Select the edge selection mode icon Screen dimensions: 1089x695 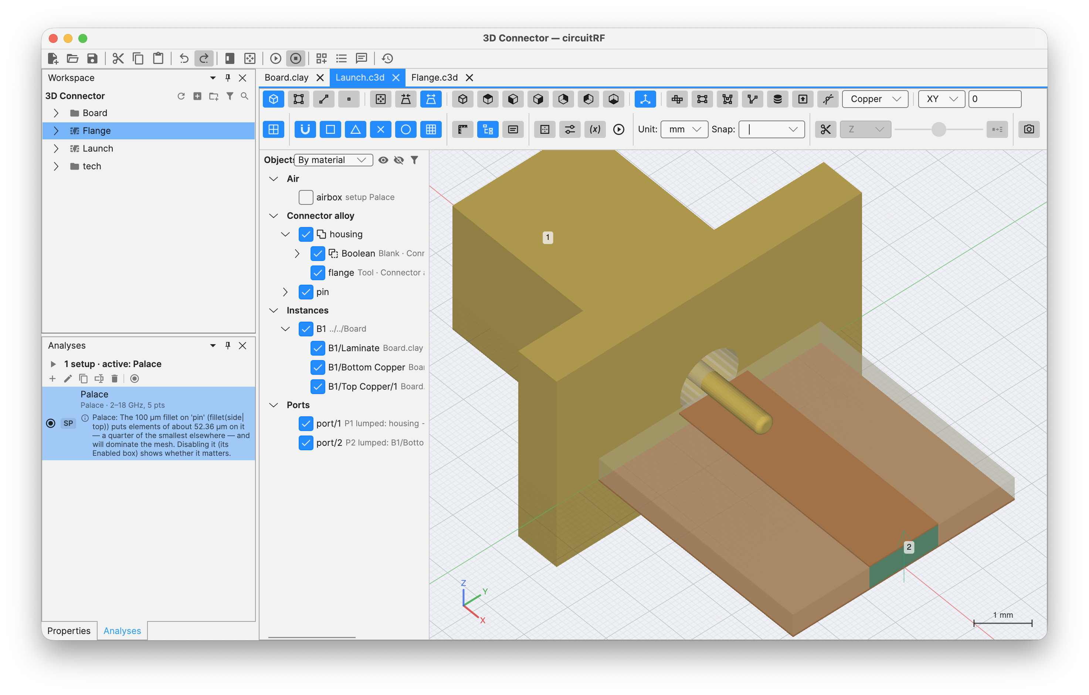(324, 99)
